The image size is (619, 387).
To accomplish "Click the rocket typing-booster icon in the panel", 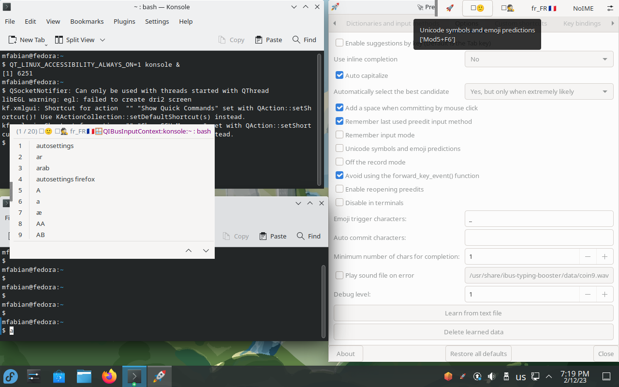I will [450, 8].
